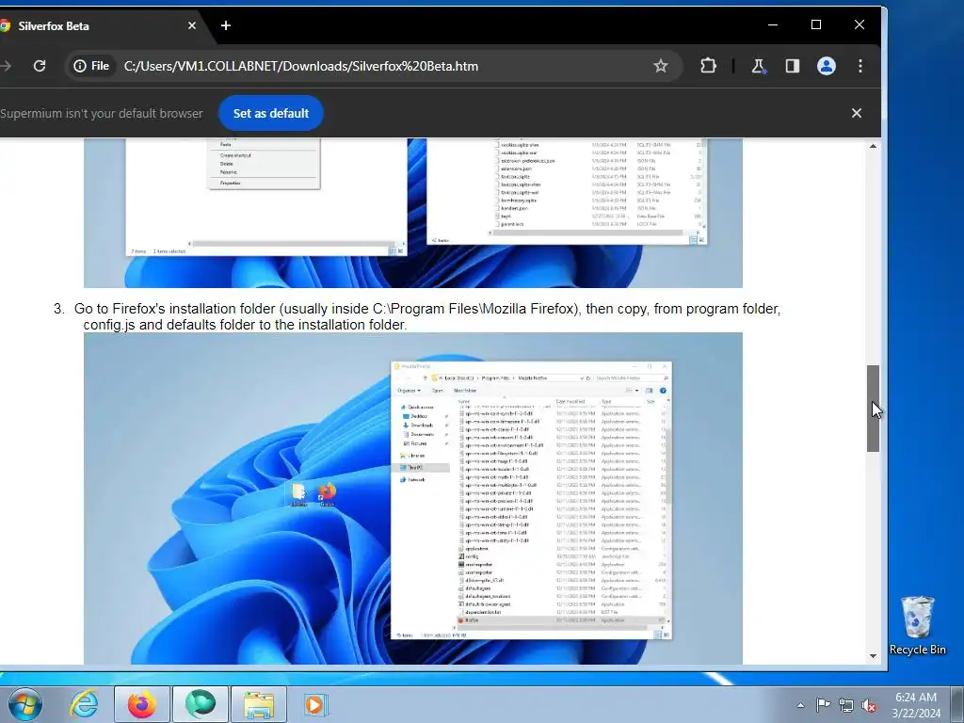964x723 pixels.
Task: Toggle the side panel icon
Action: click(792, 66)
